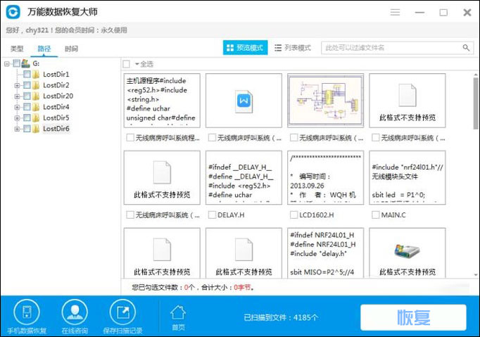Image resolution: width=480 pixels, height=337 pixels.
Task: Expand the LostDir1 tree node
Action: click(x=17, y=74)
